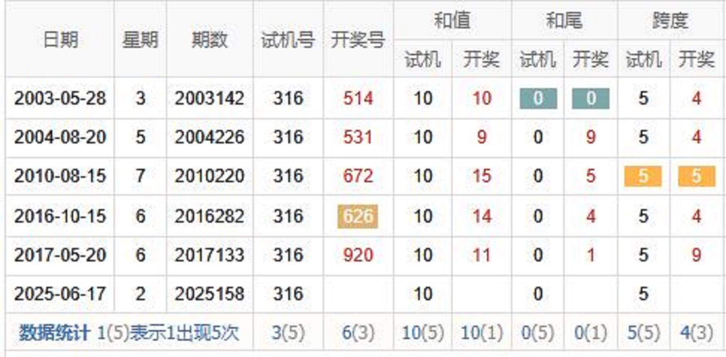Click statistic 3(5) under 试机号
Viewport: 726px width, 357px height.
288,333
